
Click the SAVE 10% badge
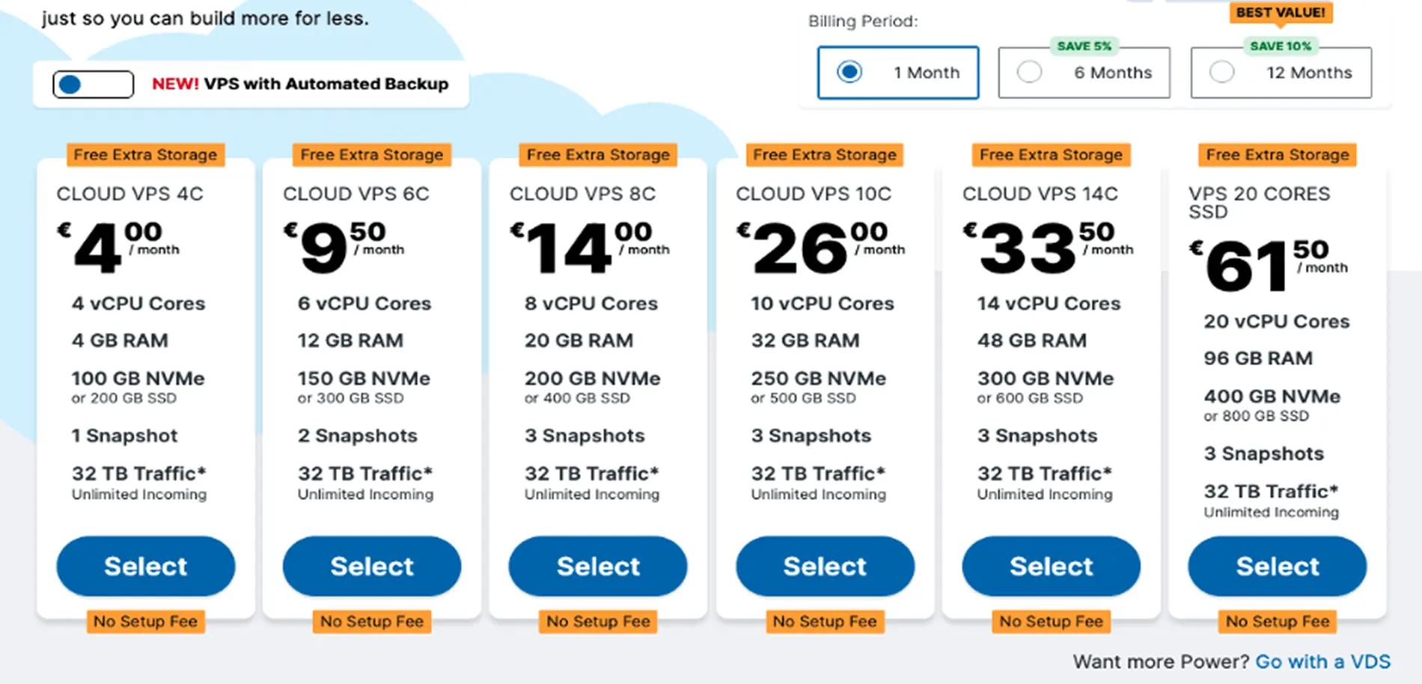[1281, 46]
